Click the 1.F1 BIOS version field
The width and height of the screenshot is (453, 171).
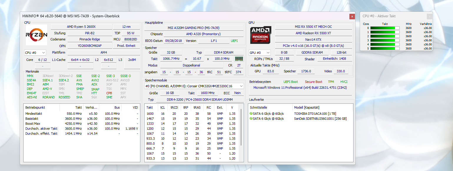(x=214, y=41)
